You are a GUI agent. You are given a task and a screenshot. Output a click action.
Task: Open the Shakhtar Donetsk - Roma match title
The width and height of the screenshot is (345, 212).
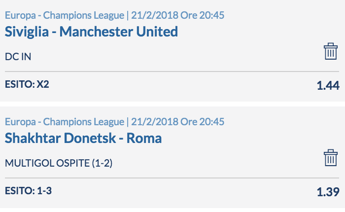click(83, 138)
